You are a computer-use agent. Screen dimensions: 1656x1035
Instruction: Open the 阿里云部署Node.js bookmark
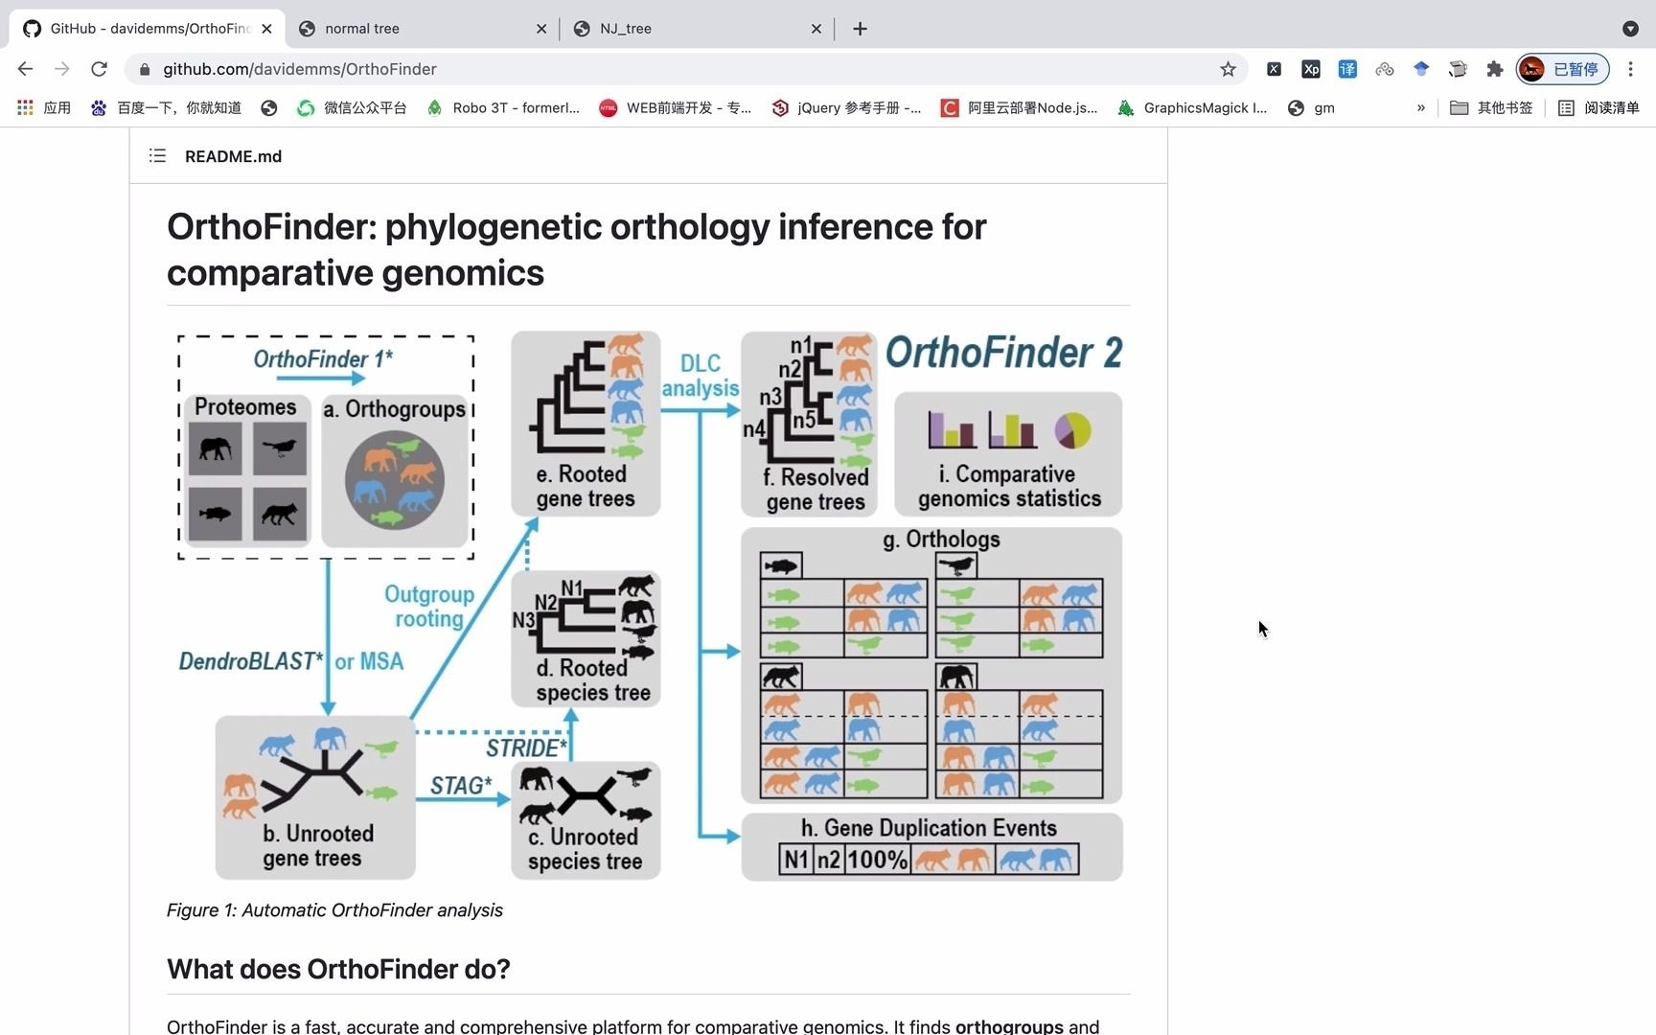coord(1019,107)
